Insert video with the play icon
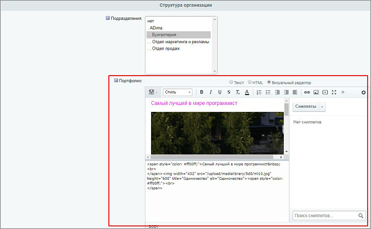Image resolution: width=371 pixels, height=229 pixels. (325, 92)
